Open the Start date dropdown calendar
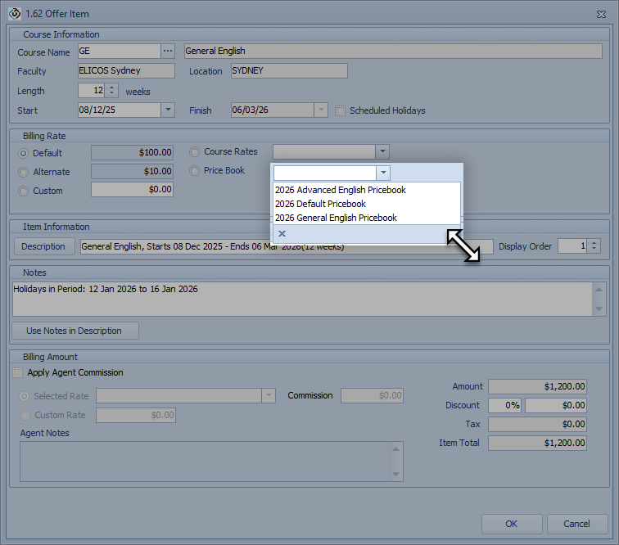Viewport: 619px width, 545px height. [x=168, y=110]
